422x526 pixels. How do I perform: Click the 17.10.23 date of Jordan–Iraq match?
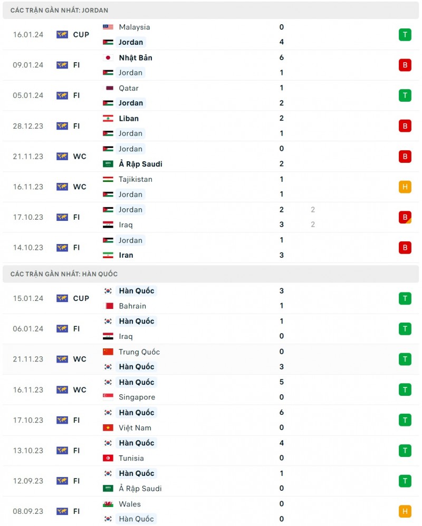(x=28, y=218)
